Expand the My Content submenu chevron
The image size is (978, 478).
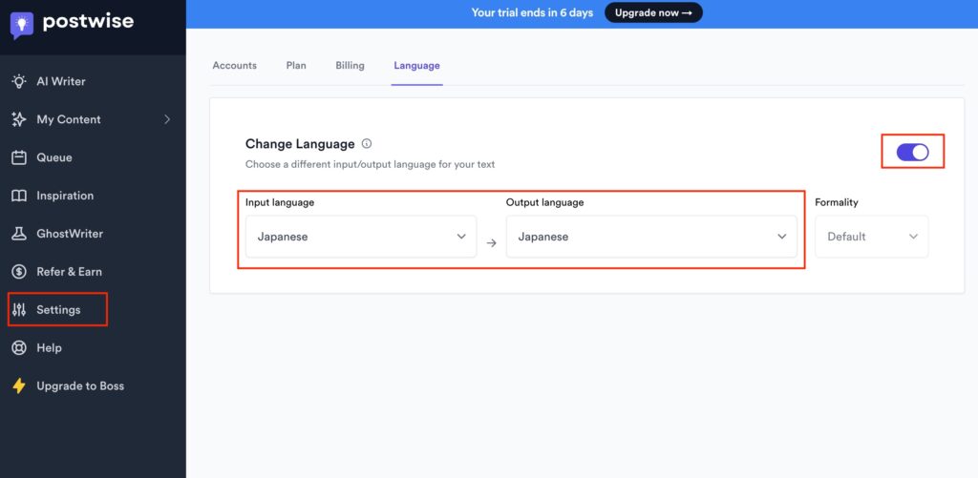[167, 119]
